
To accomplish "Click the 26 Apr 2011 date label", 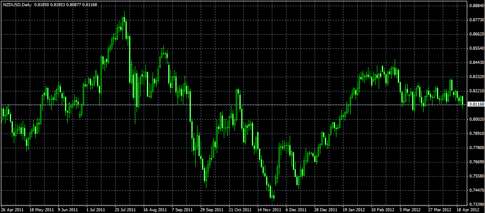I will click(12, 209).
